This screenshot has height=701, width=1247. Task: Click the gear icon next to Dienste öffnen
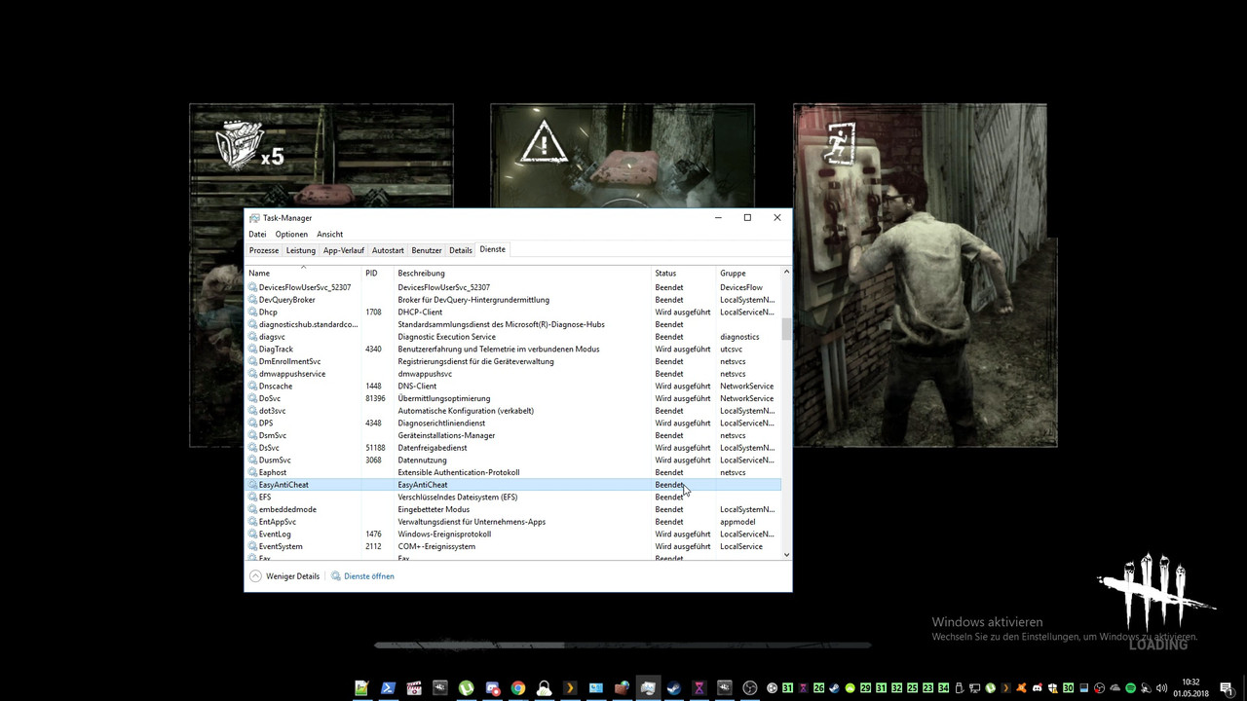336,576
